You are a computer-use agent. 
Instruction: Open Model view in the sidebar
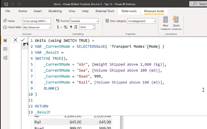[5, 58]
